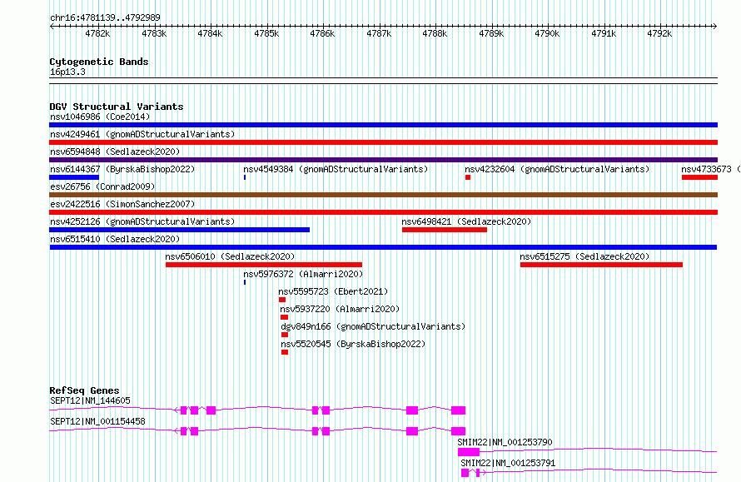Select the nsv5595723 (Ebert2021) red marker
741x482 pixels.
coord(282,300)
